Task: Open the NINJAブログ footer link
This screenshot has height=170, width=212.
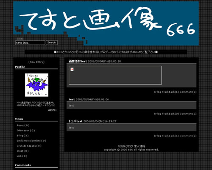Action: (x=125, y=146)
